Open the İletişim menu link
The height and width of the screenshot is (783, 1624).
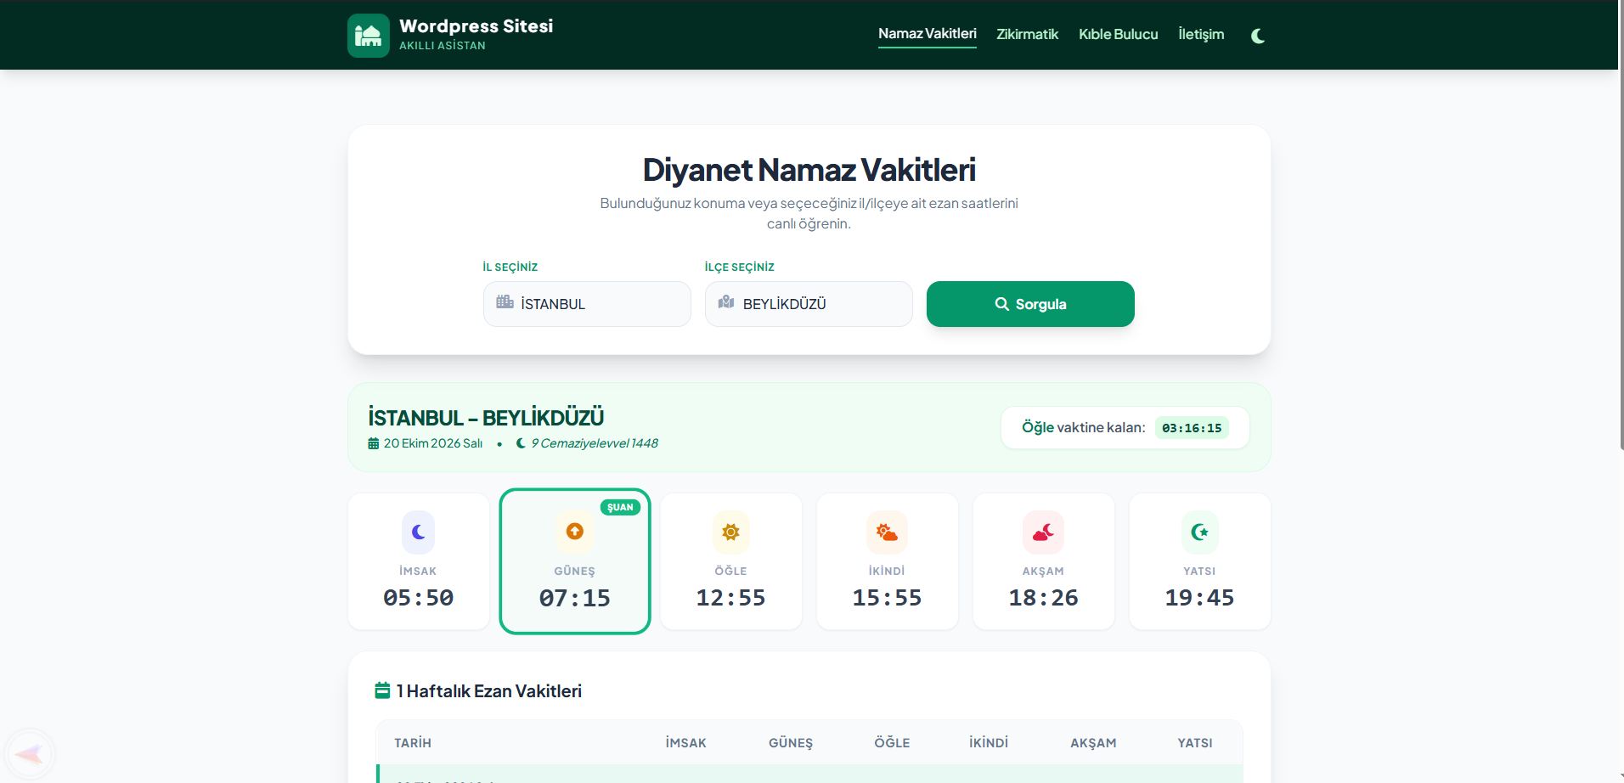(1201, 35)
